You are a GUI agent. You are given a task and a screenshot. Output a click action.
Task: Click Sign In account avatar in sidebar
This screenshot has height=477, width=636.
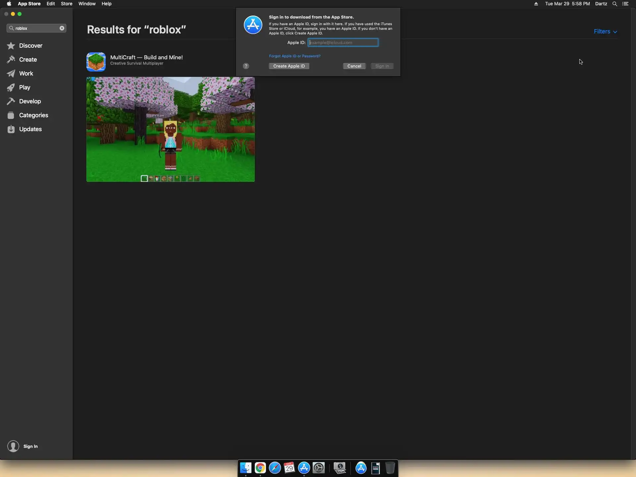13,446
